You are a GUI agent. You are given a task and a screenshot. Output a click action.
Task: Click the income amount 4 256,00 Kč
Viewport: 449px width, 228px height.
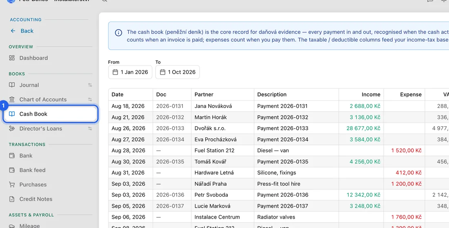[365, 162]
